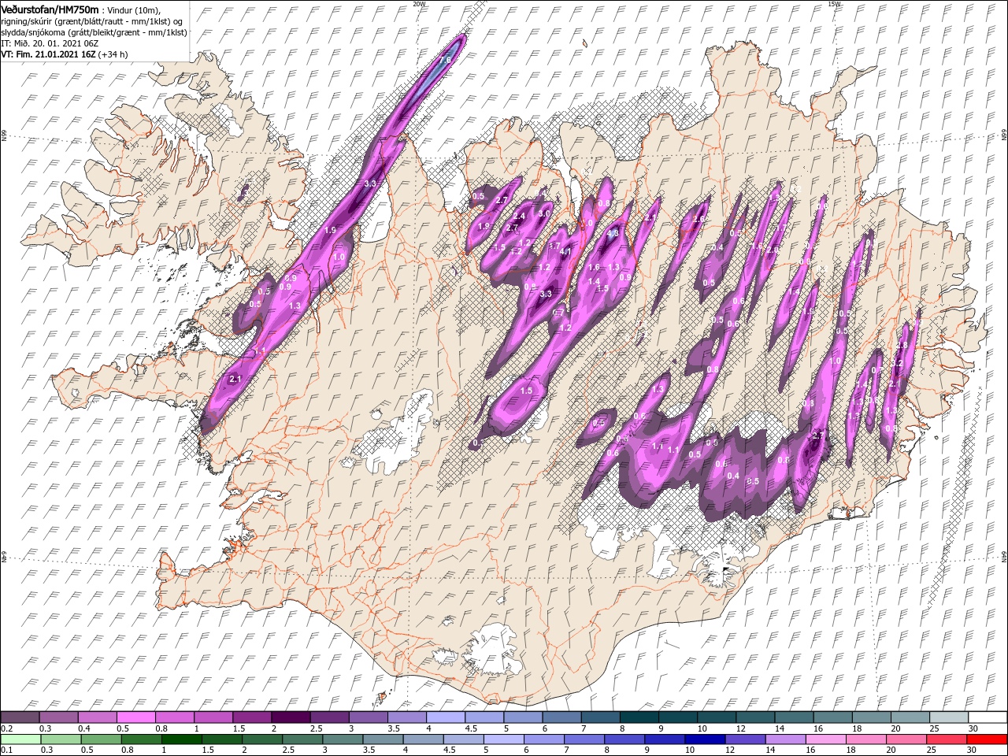The height and width of the screenshot is (756, 1008).
Task: Select the pale green lower-scale swatch 0.1 to 0.3
Action: (21, 739)
